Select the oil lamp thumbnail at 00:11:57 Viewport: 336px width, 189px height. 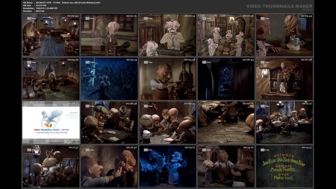click(x=51, y=166)
